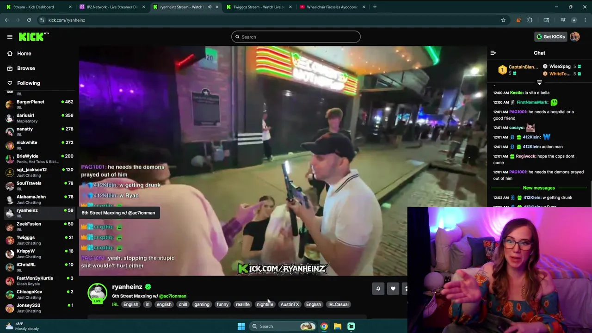Screen dimensions: 592x333
Task: Click Regiwock username in chat
Action: click(x=526, y=156)
